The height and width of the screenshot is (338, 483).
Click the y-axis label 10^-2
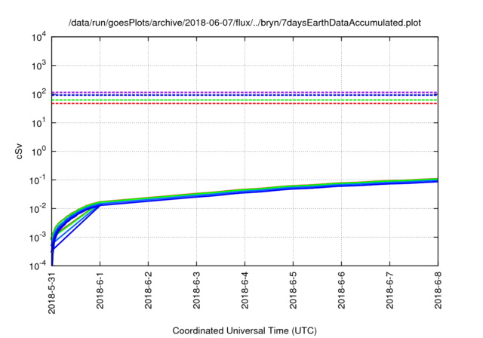click(38, 208)
